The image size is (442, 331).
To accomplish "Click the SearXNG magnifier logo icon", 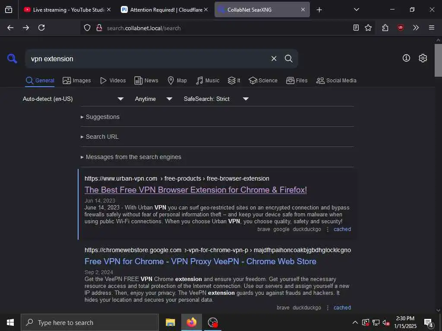I will pyautogui.click(x=12, y=59).
